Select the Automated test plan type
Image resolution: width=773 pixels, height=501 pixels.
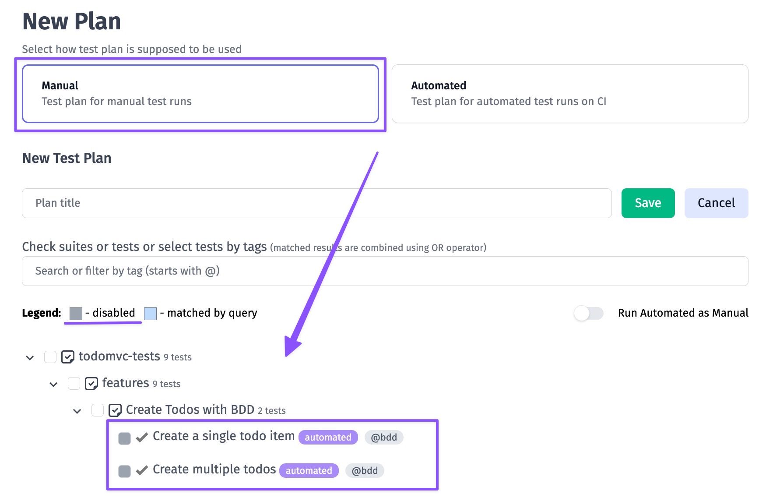(570, 94)
